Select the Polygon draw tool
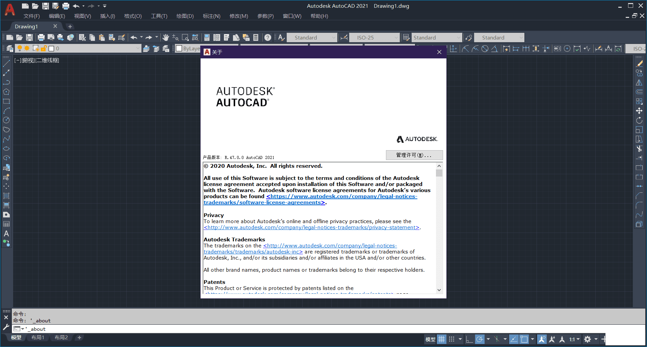Viewport: 647px width, 347px height. [6, 91]
